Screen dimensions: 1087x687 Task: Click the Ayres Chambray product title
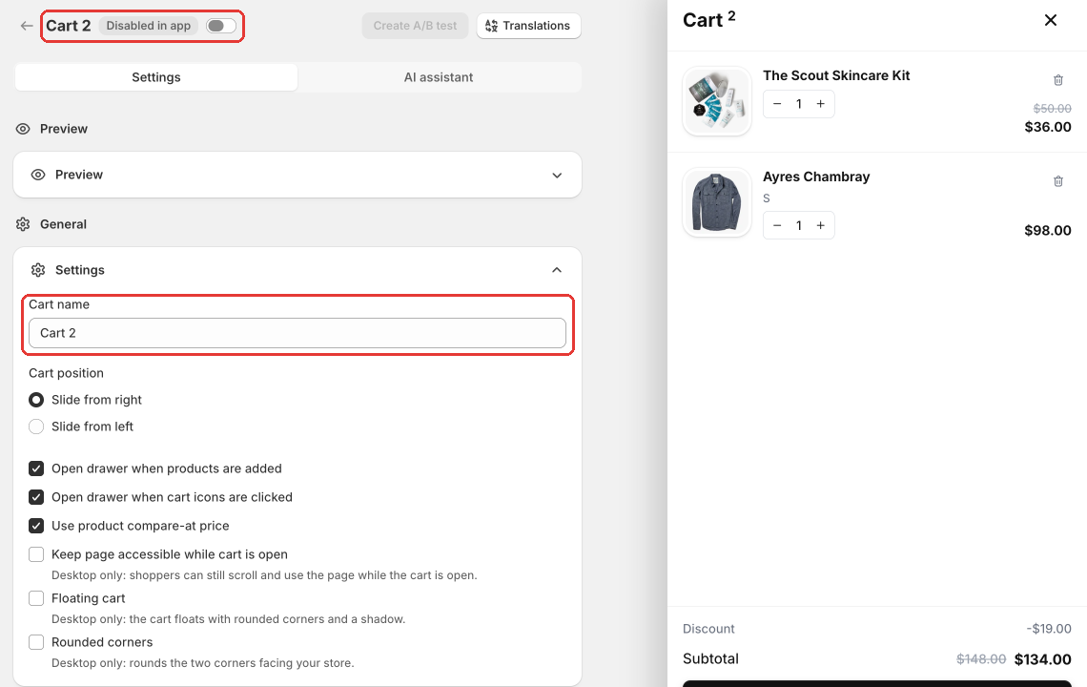click(816, 177)
